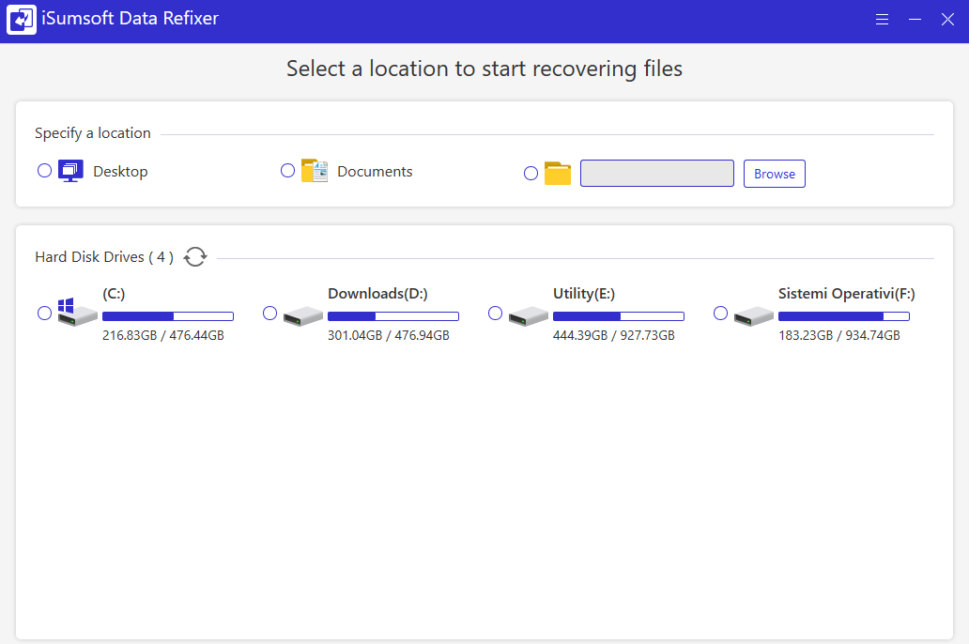Screen dimensions: 969x644
Task: Click the Documents folder icon
Action: (314, 171)
